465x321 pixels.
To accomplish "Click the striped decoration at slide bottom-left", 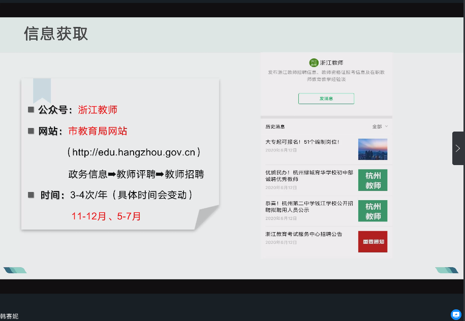I will tap(15, 270).
